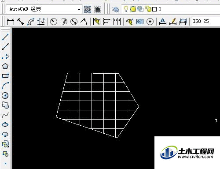Select the Circle tool

coord(5,95)
